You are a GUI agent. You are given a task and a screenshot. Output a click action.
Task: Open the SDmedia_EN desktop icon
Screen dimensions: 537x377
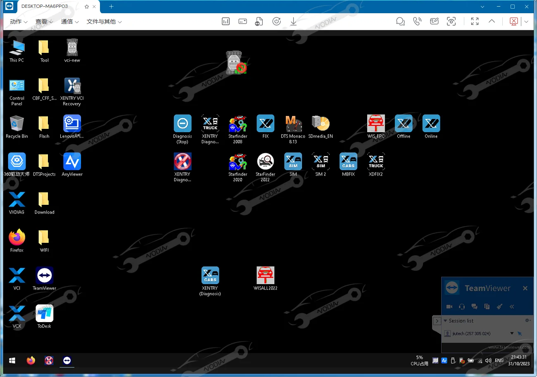(321, 123)
